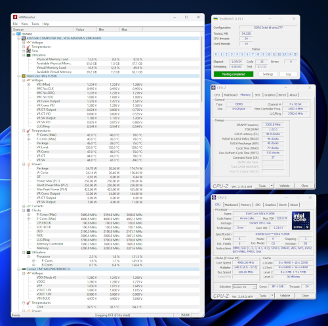Click the CAS# Latency (CL) value field
The image size is (328, 326).
point(273,134)
